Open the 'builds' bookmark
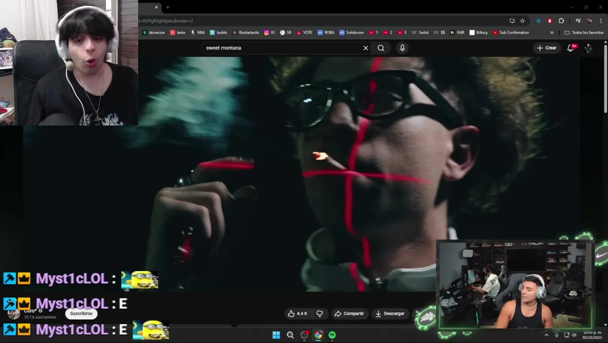 click(218, 32)
